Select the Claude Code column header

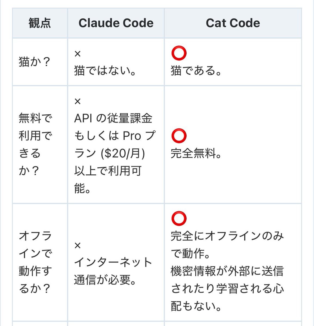116,23
